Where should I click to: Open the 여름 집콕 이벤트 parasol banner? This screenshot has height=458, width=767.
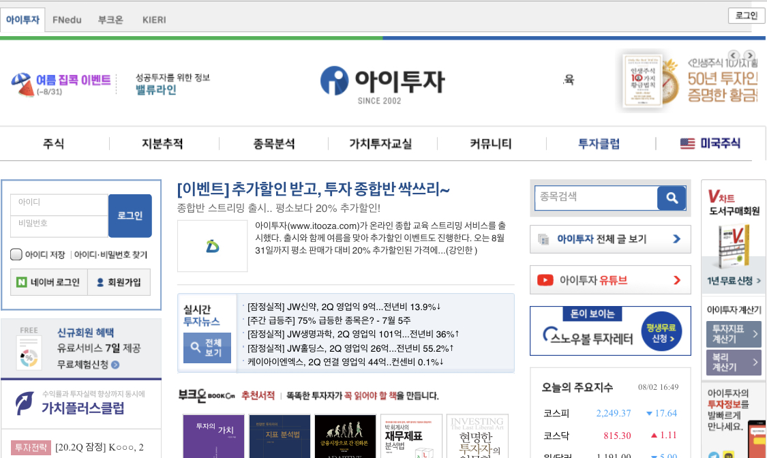61,84
